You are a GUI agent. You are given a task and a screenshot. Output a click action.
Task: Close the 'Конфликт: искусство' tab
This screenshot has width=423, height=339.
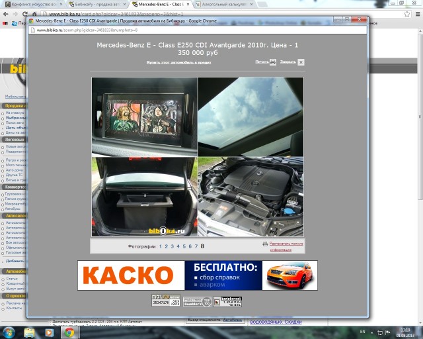[61, 5]
